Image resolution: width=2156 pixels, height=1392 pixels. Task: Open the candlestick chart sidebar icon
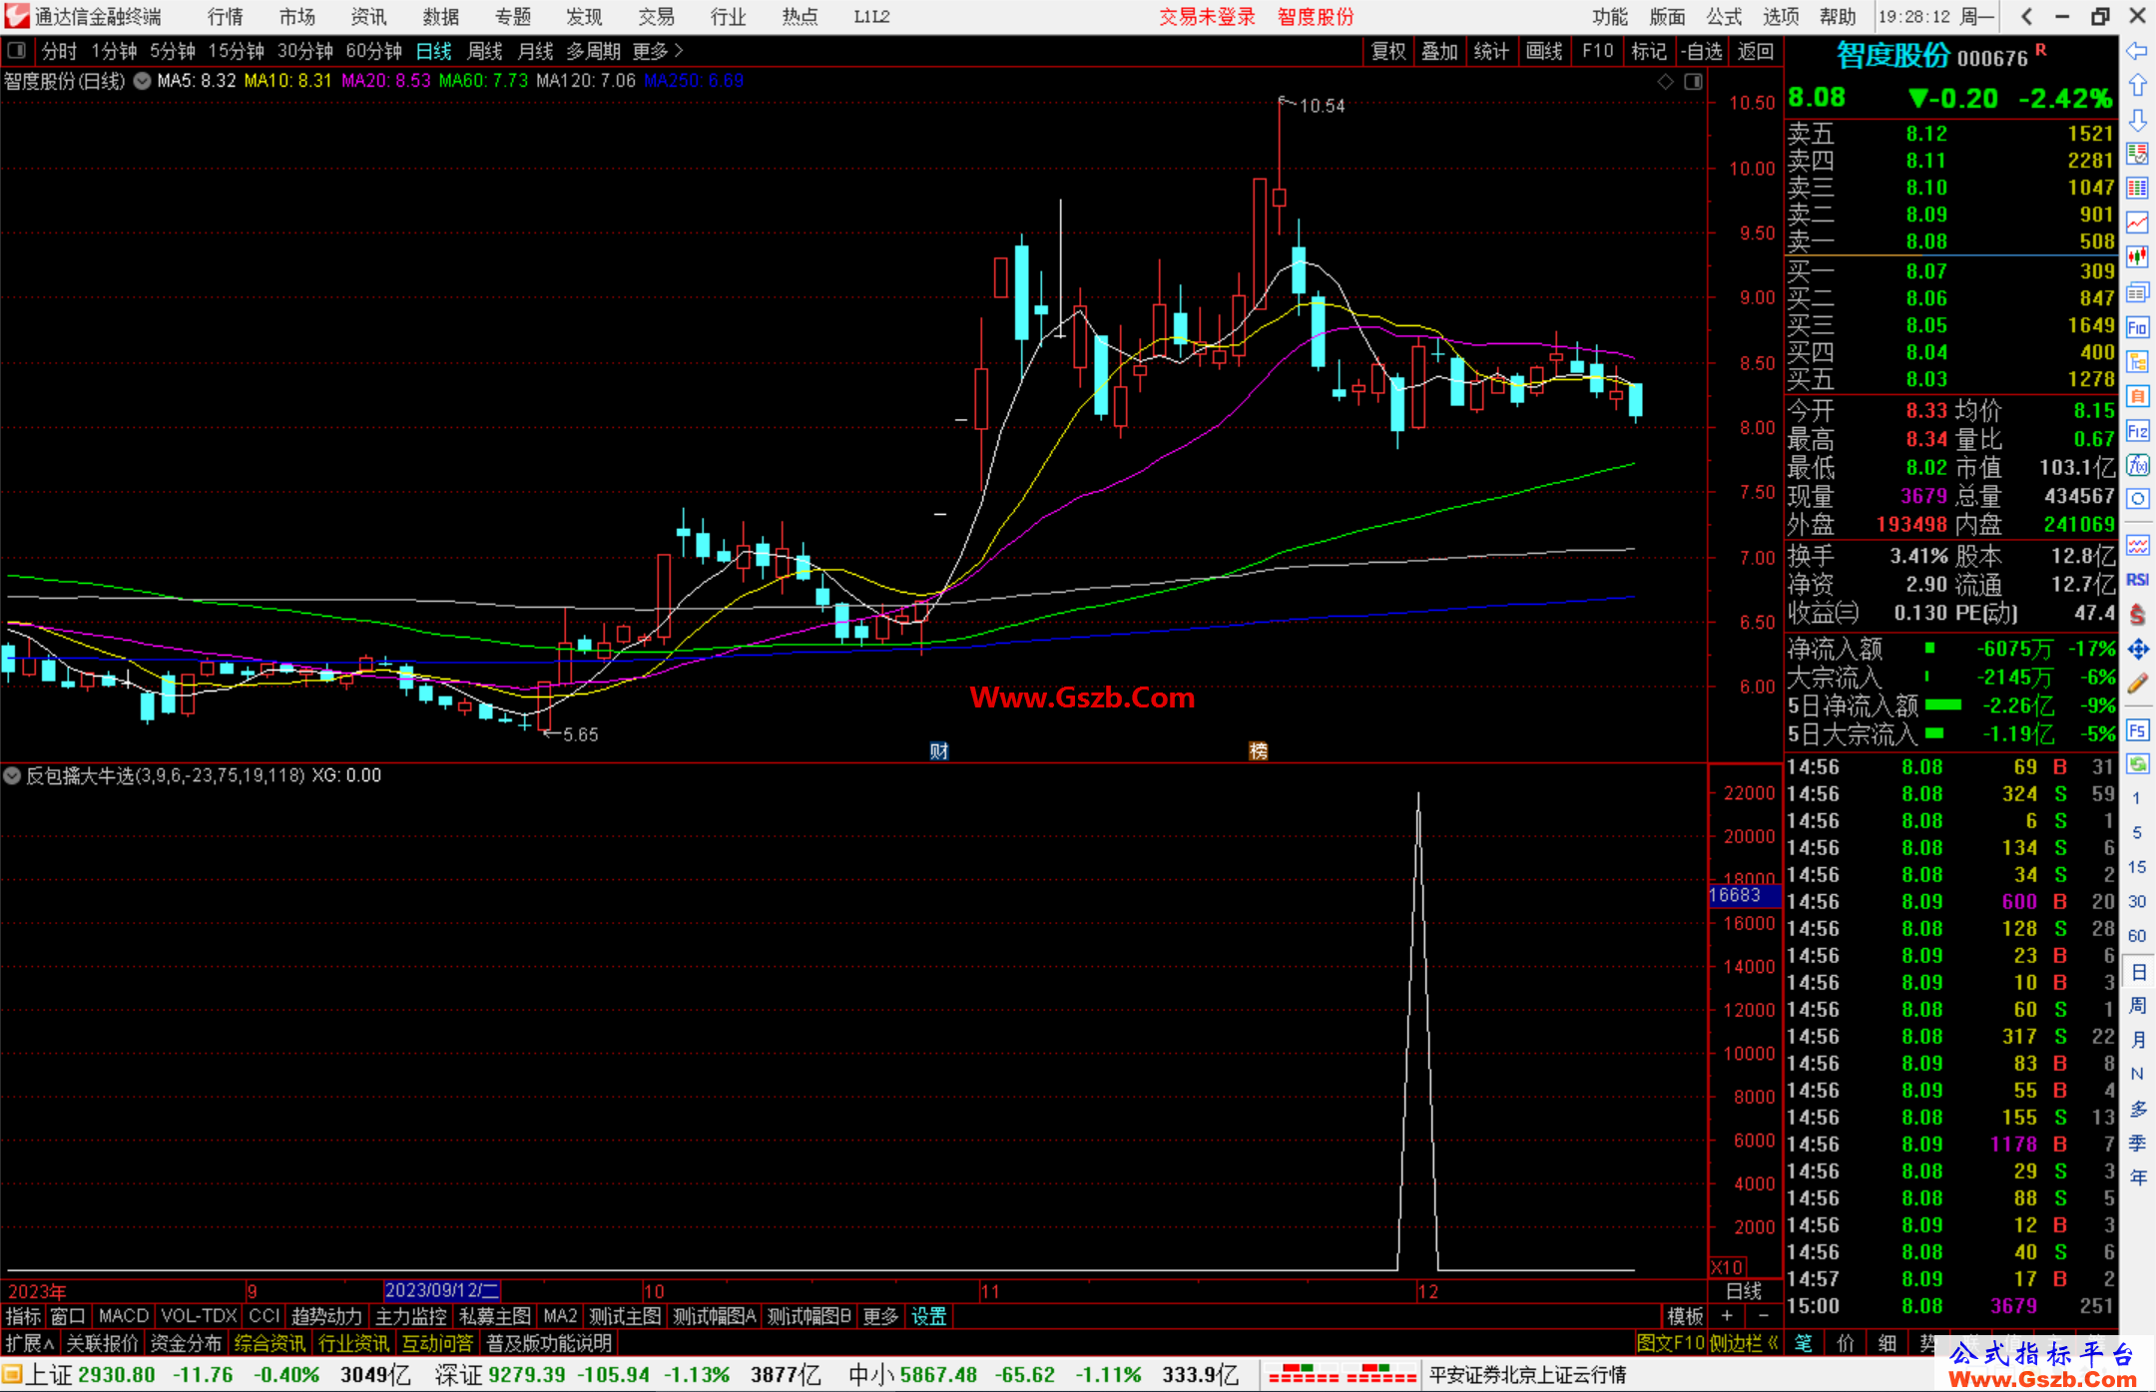point(2137,256)
